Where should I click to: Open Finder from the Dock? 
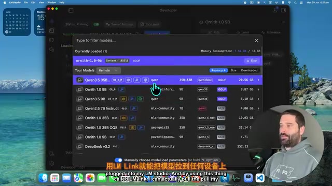point(43,178)
